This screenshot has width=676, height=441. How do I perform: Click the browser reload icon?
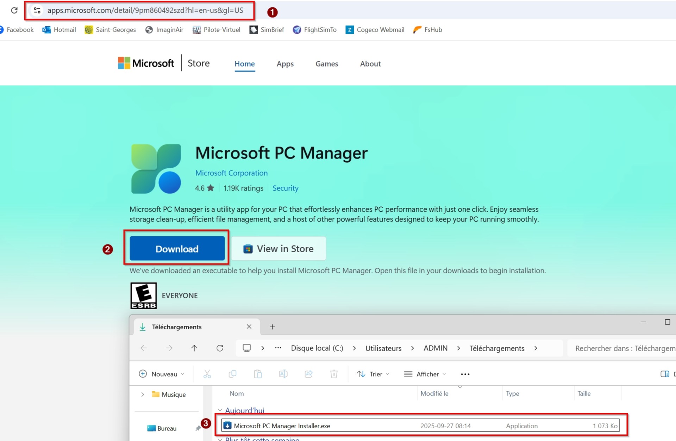pyautogui.click(x=14, y=10)
